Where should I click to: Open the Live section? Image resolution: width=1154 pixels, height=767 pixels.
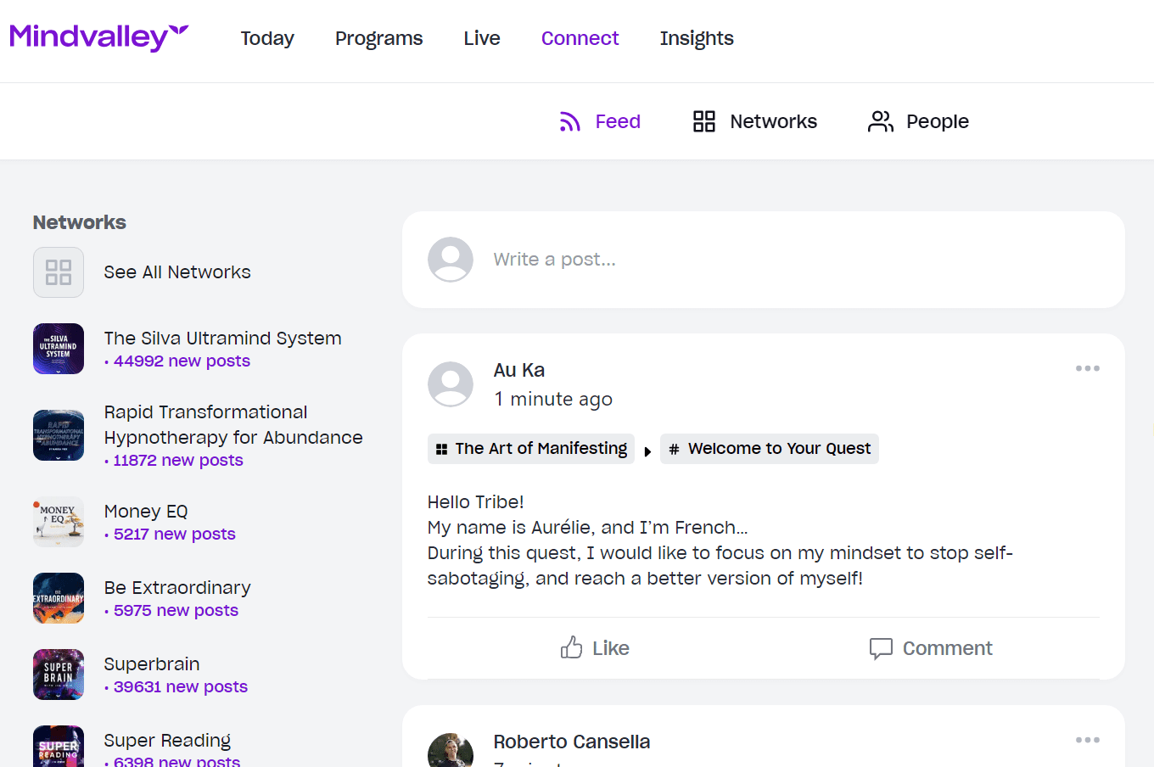[482, 38]
